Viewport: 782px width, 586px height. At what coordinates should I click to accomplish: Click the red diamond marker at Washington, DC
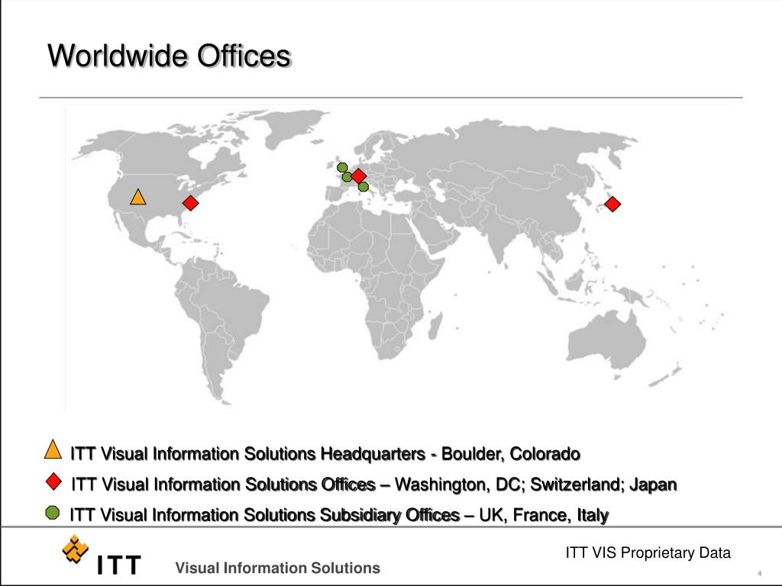[190, 203]
